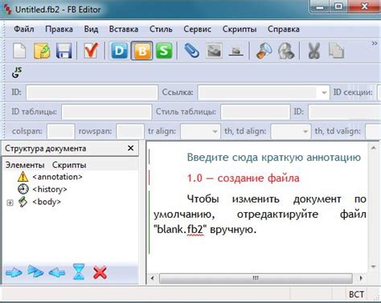This screenshot has width=381, height=303.
Task: Close the Структура документа panel
Action: pyautogui.click(x=131, y=148)
